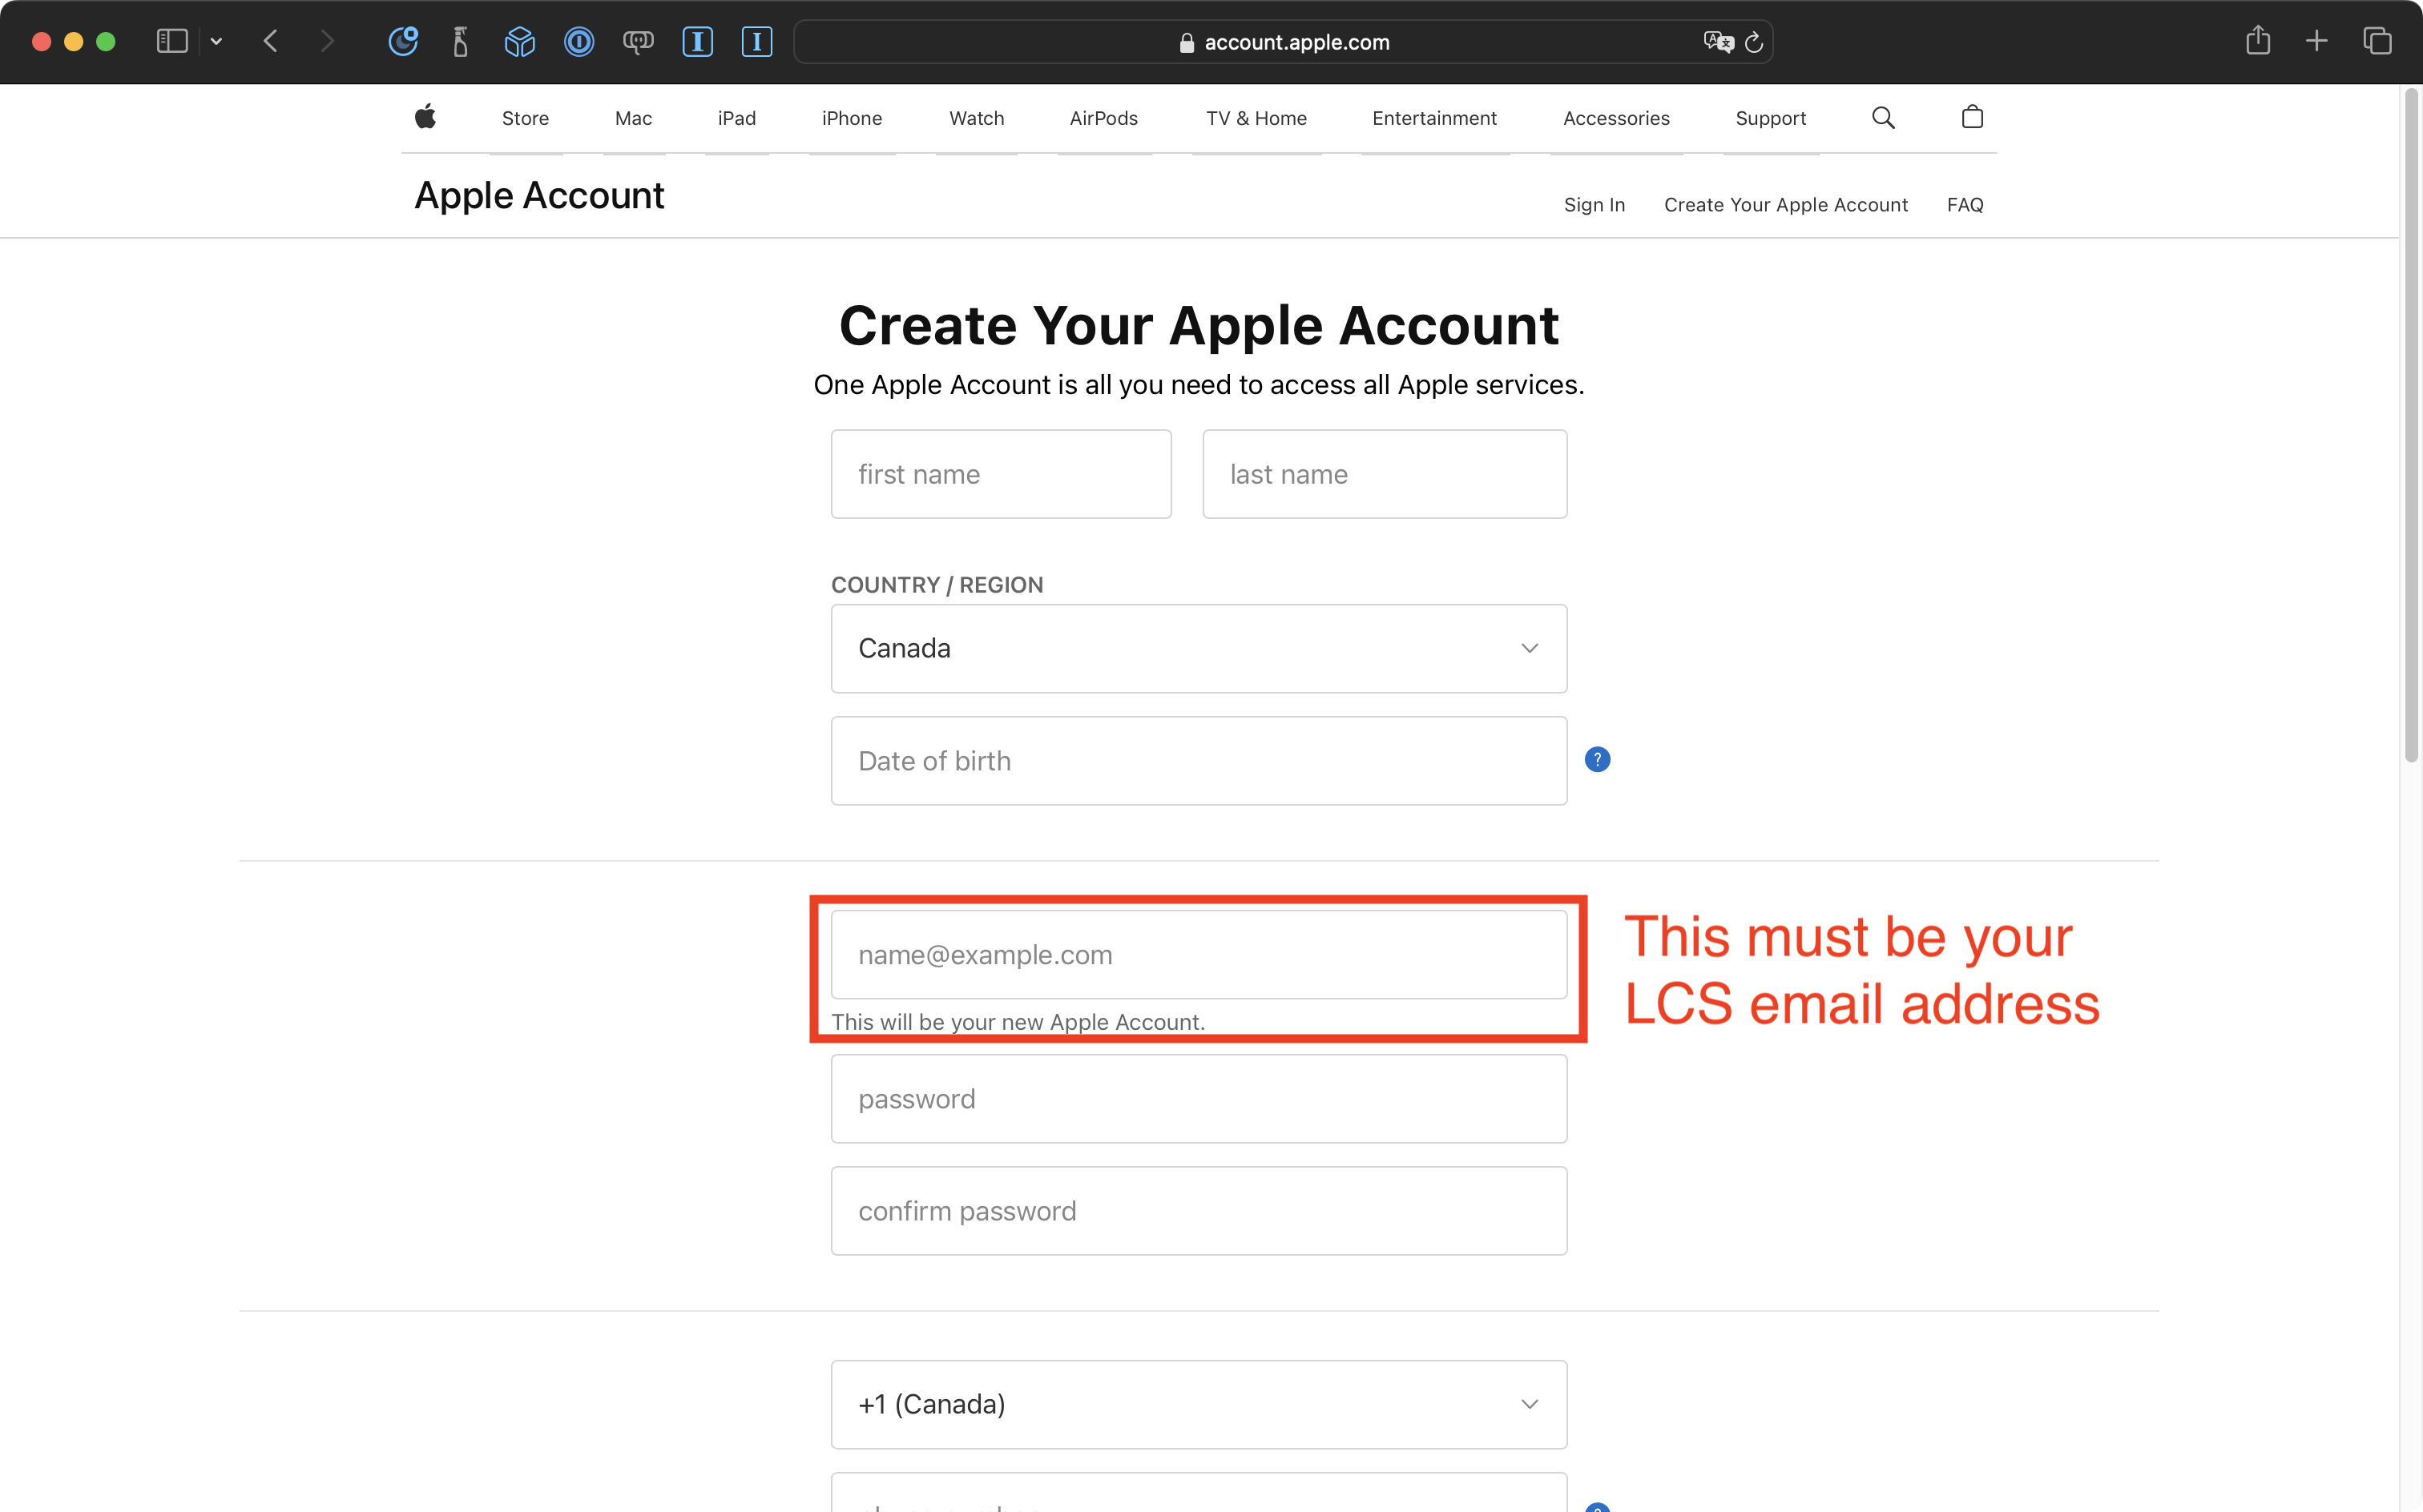
Task: Click the Apple logo
Action: tap(425, 118)
